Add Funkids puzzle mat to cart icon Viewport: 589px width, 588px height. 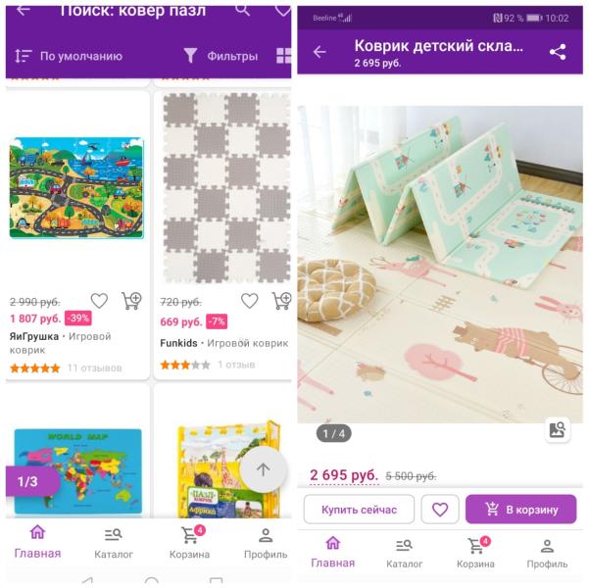281,301
